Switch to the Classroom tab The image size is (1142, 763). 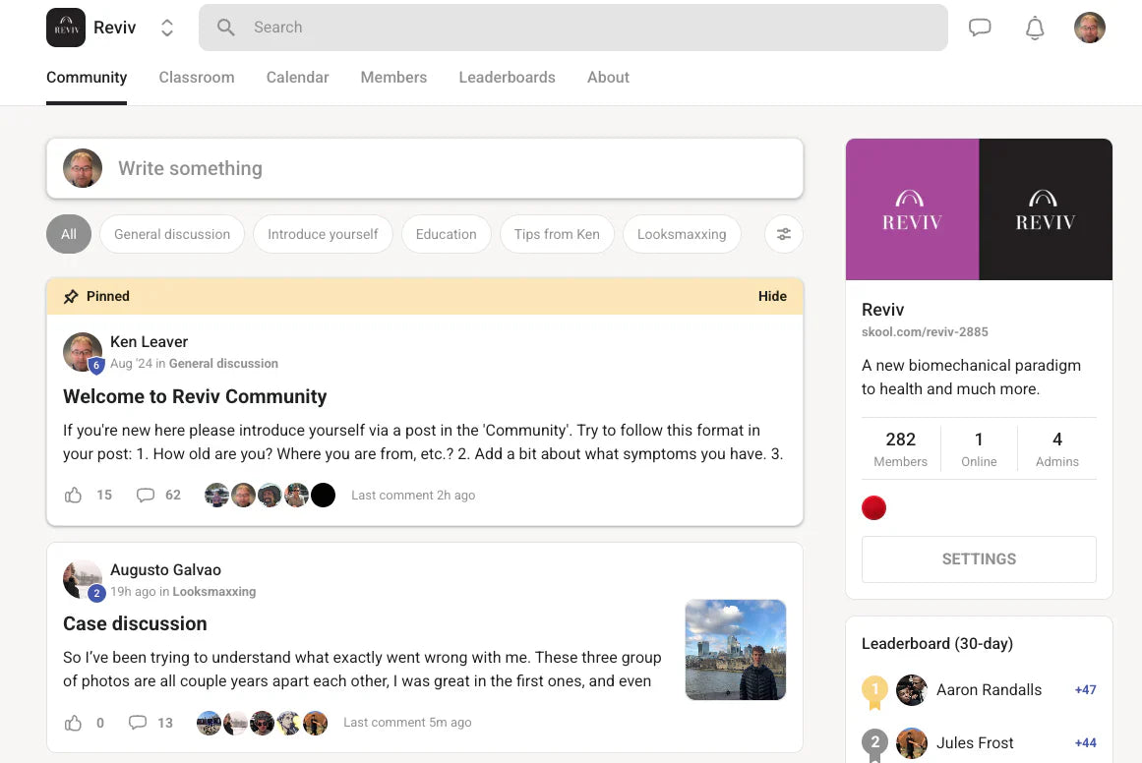click(197, 78)
